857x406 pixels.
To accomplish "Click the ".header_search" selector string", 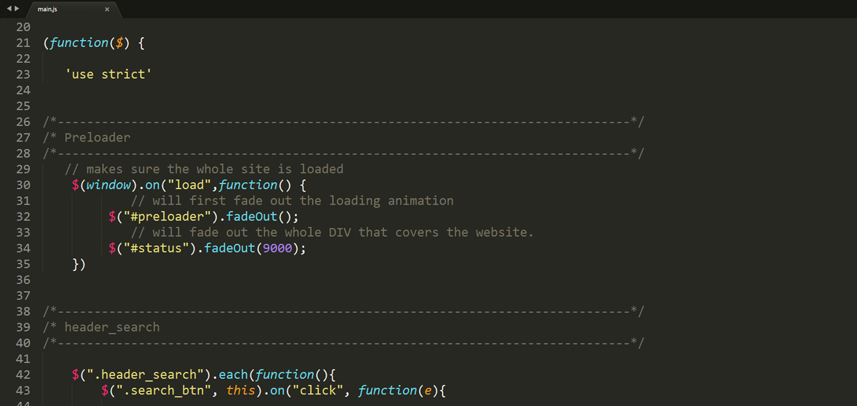I will pyautogui.click(x=145, y=375).
